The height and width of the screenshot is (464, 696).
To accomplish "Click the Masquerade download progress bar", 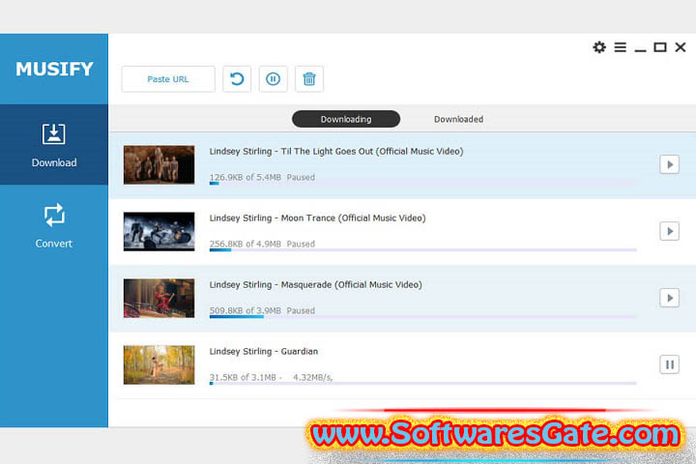I will 422,317.
